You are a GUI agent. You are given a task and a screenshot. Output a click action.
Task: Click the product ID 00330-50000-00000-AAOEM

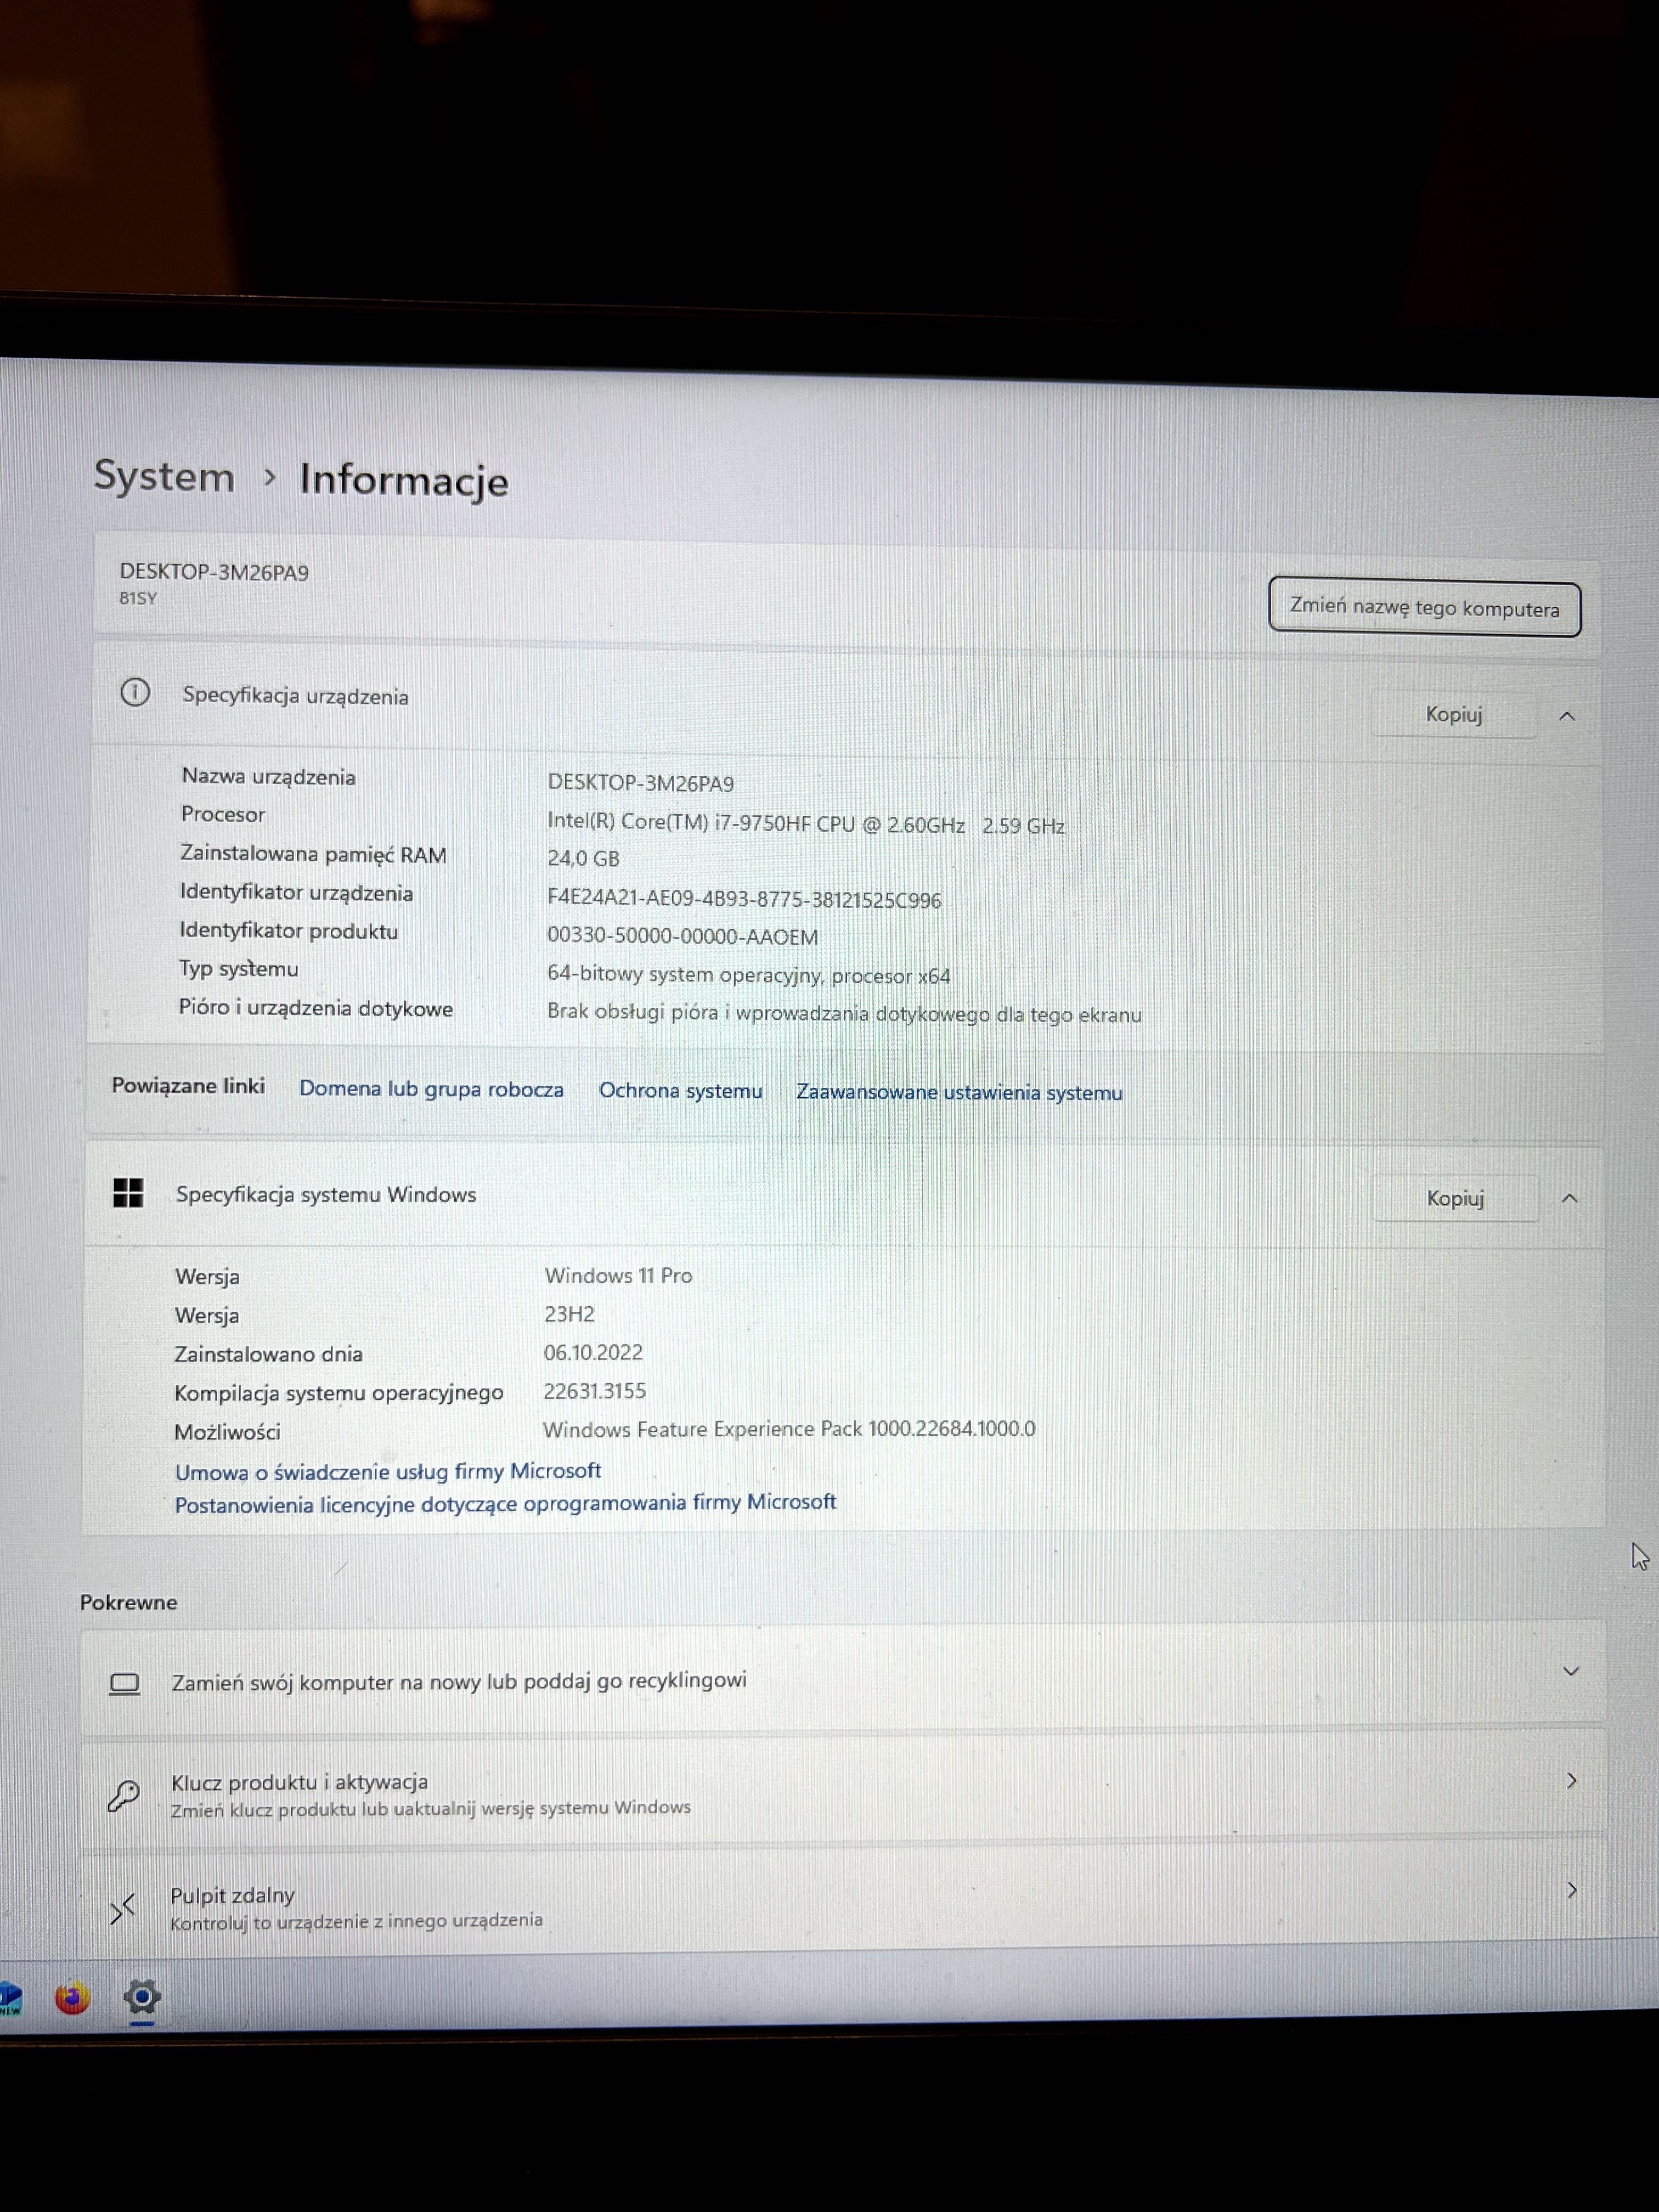[x=682, y=937]
